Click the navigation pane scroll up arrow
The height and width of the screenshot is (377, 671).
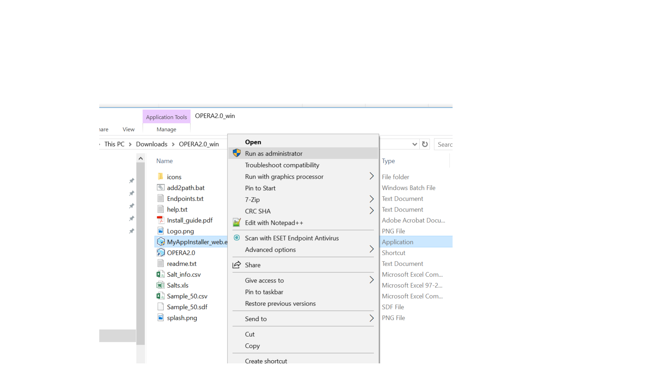point(140,159)
